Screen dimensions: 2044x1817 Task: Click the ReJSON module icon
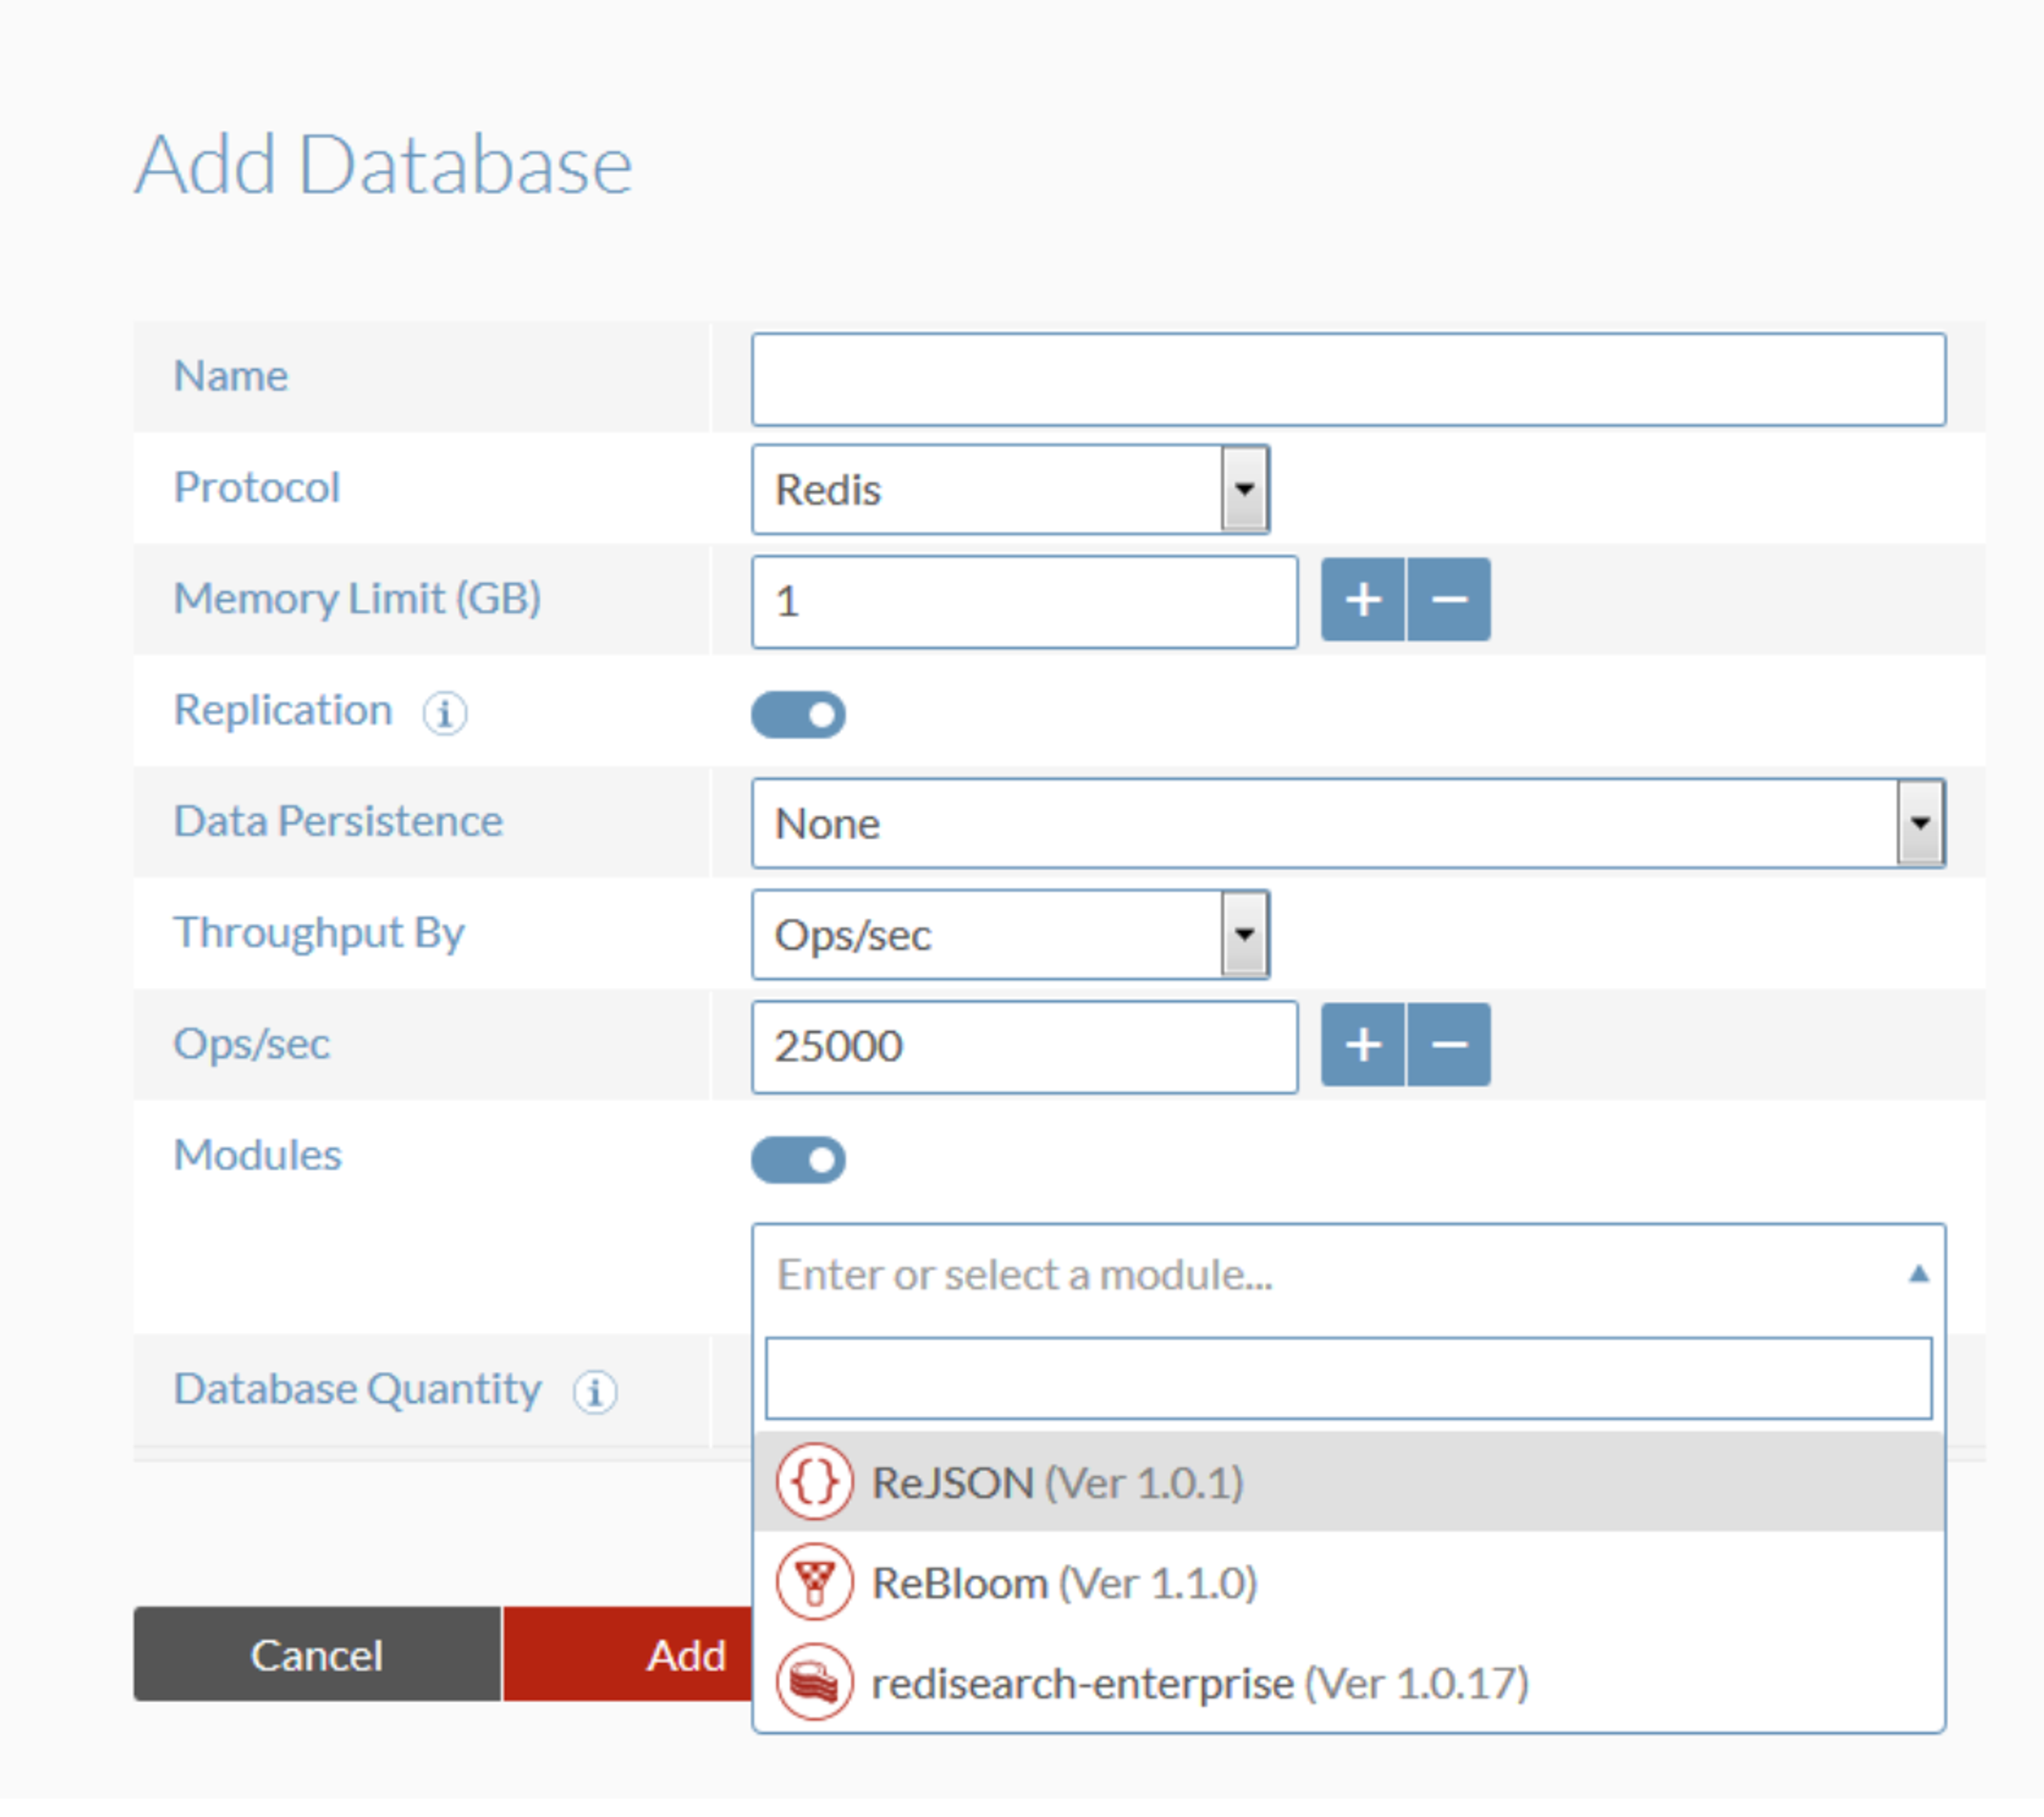[x=814, y=1481]
